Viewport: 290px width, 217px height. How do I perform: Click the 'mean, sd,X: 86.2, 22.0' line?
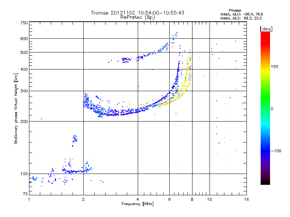click(241, 18)
